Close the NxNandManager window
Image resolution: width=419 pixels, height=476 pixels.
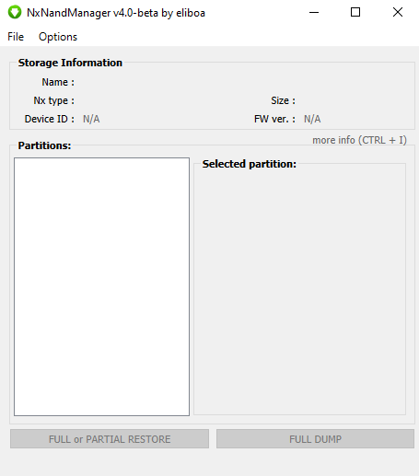click(x=398, y=13)
